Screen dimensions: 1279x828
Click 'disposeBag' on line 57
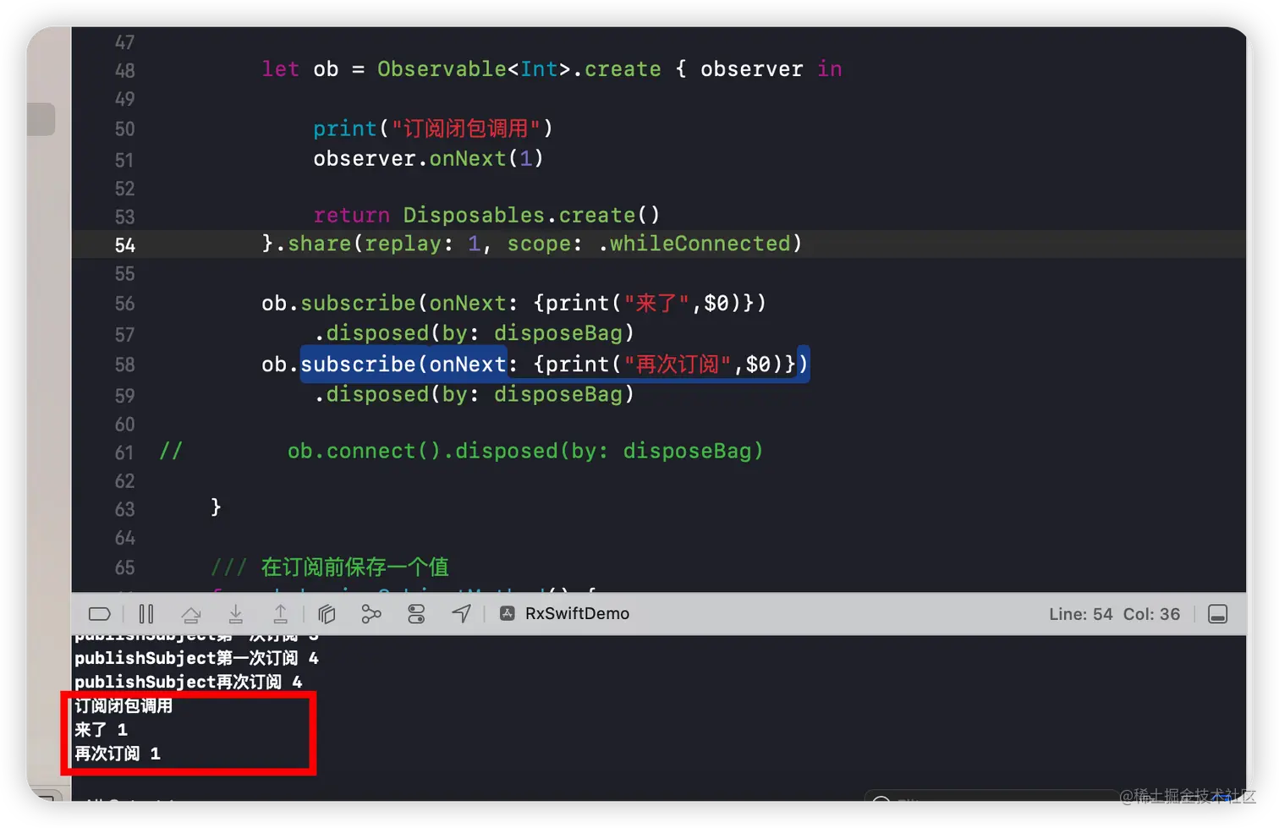(x=558, y=333)
